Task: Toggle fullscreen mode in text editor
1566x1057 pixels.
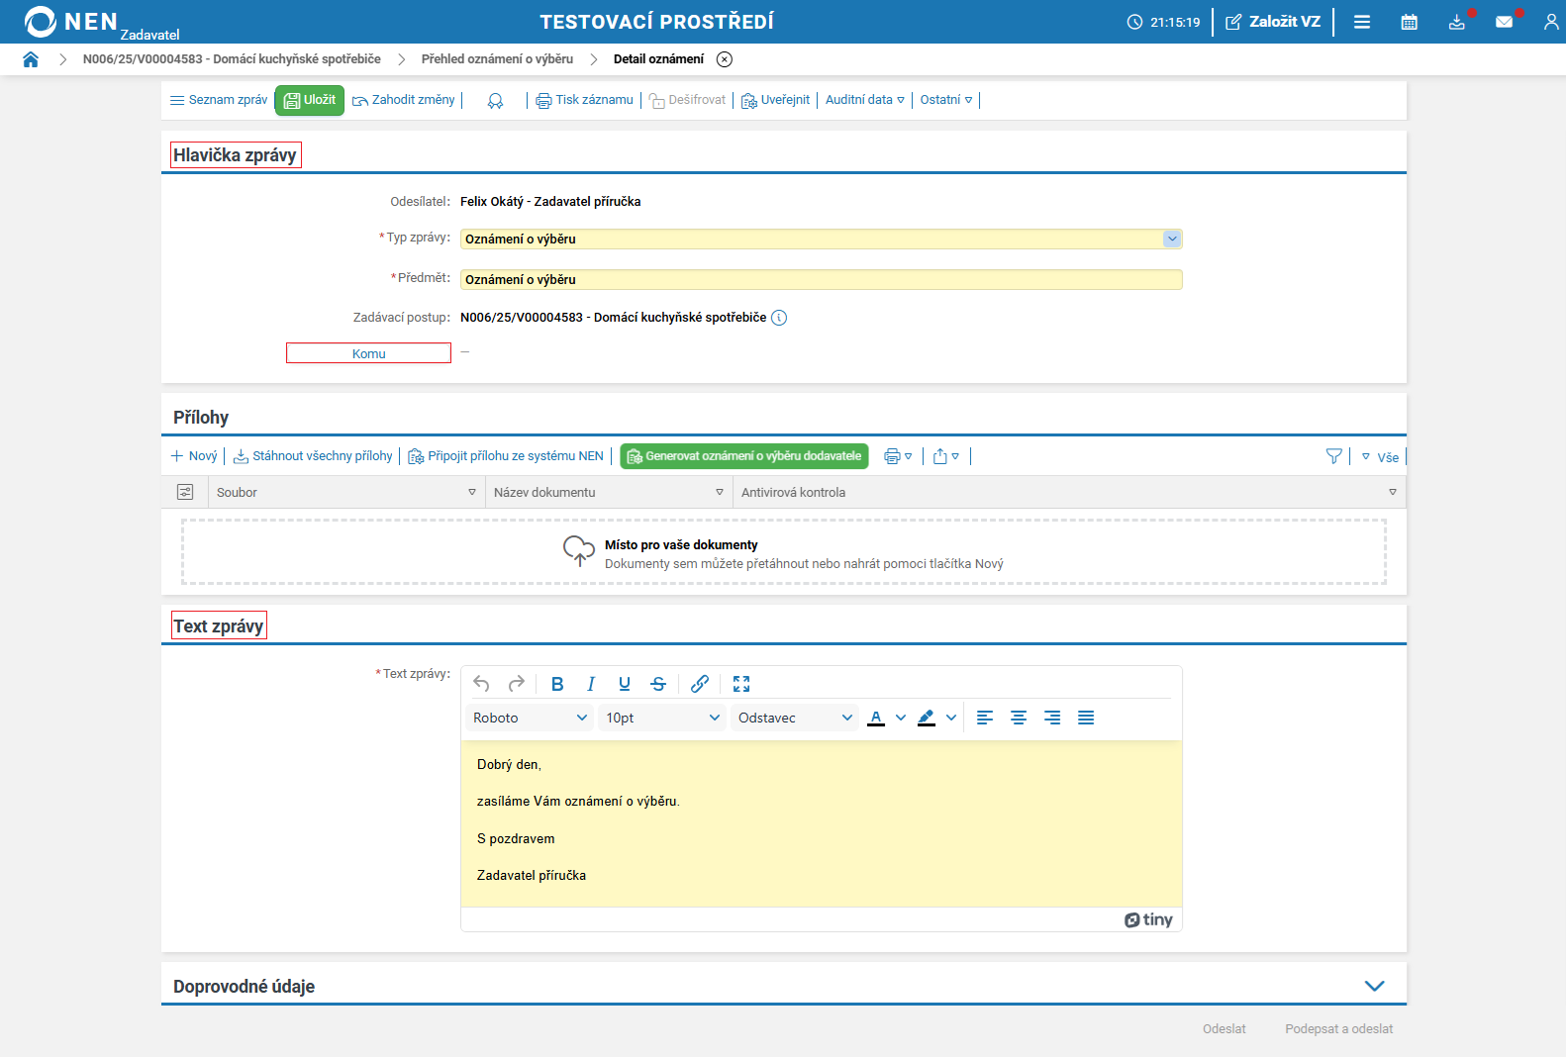Action: coord(741,684)
